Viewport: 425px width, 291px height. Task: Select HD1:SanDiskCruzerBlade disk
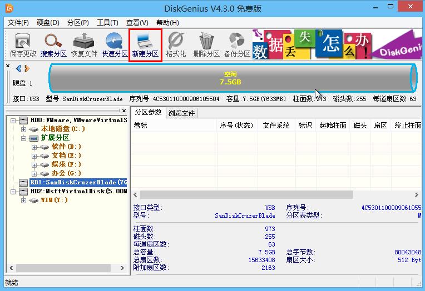pyautogui.click(x=78, y=182)
